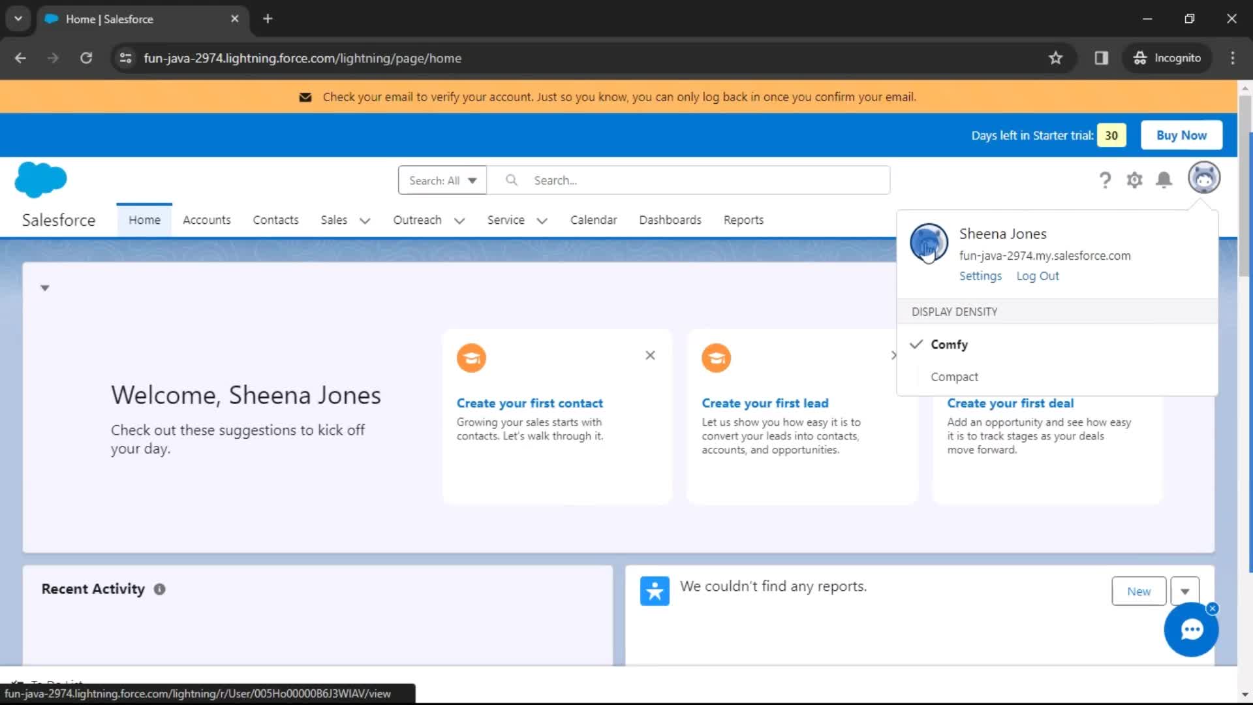Open Create your first lead link
The image size is (1253, 705).
[765, 403]
